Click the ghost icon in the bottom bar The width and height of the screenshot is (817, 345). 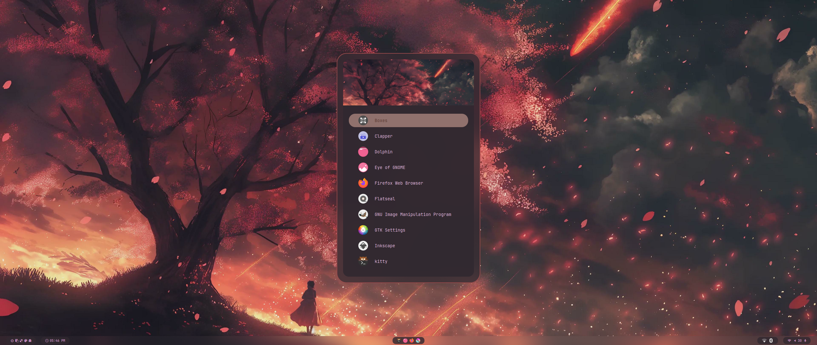pyautogui.click(x=30, y=341)
